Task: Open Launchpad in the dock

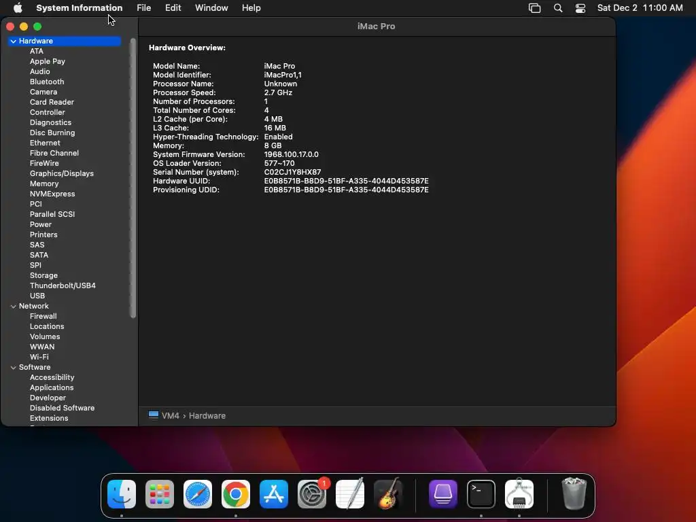Action: (x=159, y=494)
